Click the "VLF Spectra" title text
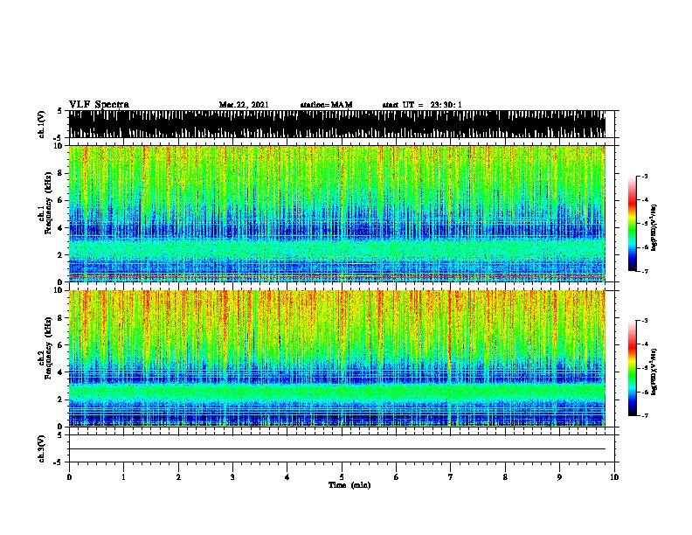The image size is (692, 535). [x=99, y=105]
